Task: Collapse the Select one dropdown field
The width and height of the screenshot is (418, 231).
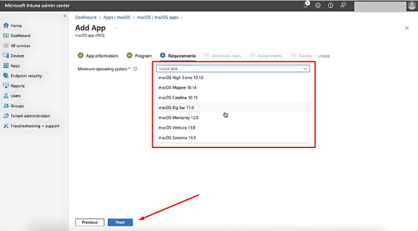Action: tap(233, 69)
